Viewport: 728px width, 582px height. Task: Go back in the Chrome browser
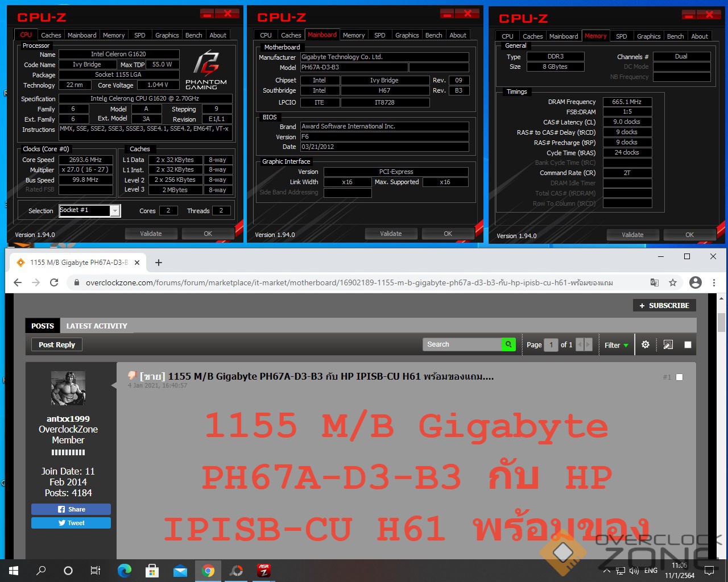[x=18, y=282]
